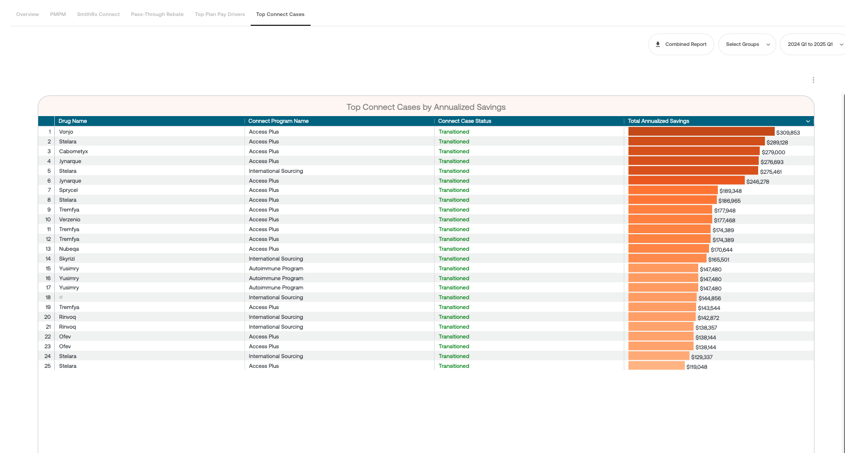The width and height of the screenshot is (845, 453).
Task: Click the $129,337 savings value
Action: [x=702, y=358]
